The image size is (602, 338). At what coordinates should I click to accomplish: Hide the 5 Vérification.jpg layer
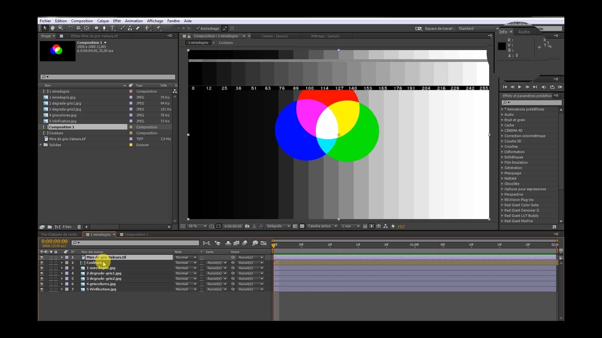[42, 289]
